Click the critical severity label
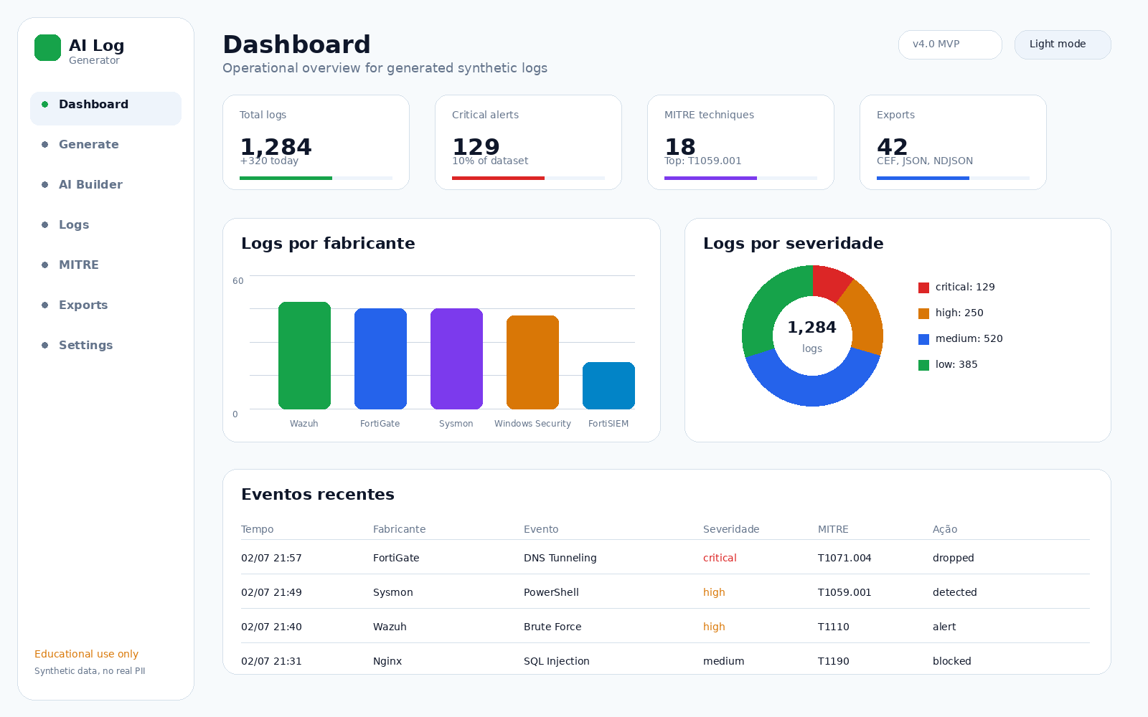Screen dimensions: 1148x717 pos(720,558)
